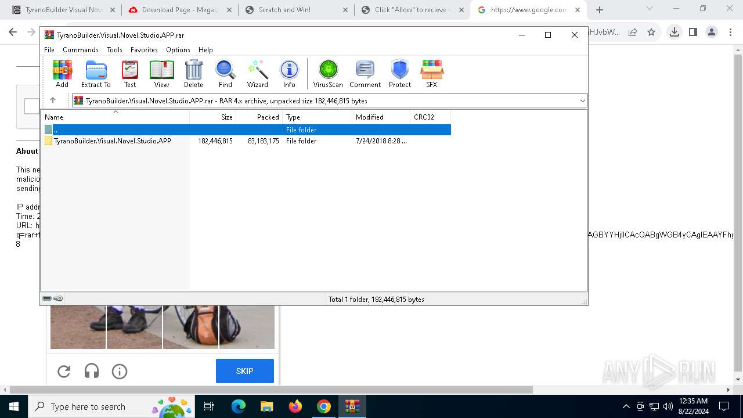Open the Tools menu

click(x=114, y=50)
